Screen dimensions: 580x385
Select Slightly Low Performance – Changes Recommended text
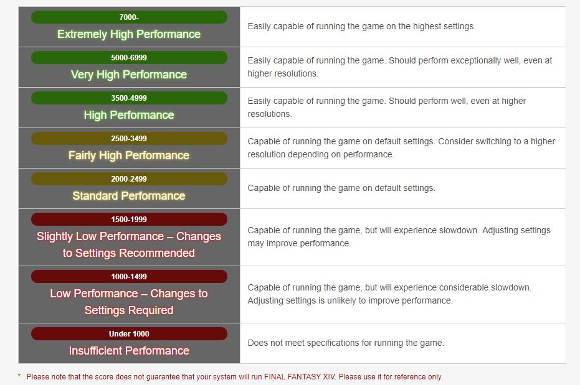click(x=129, y=244)
